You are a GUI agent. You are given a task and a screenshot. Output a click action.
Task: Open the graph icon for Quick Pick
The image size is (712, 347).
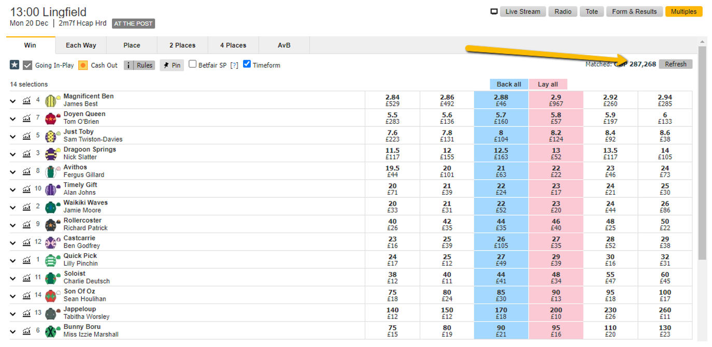[26, 260]
